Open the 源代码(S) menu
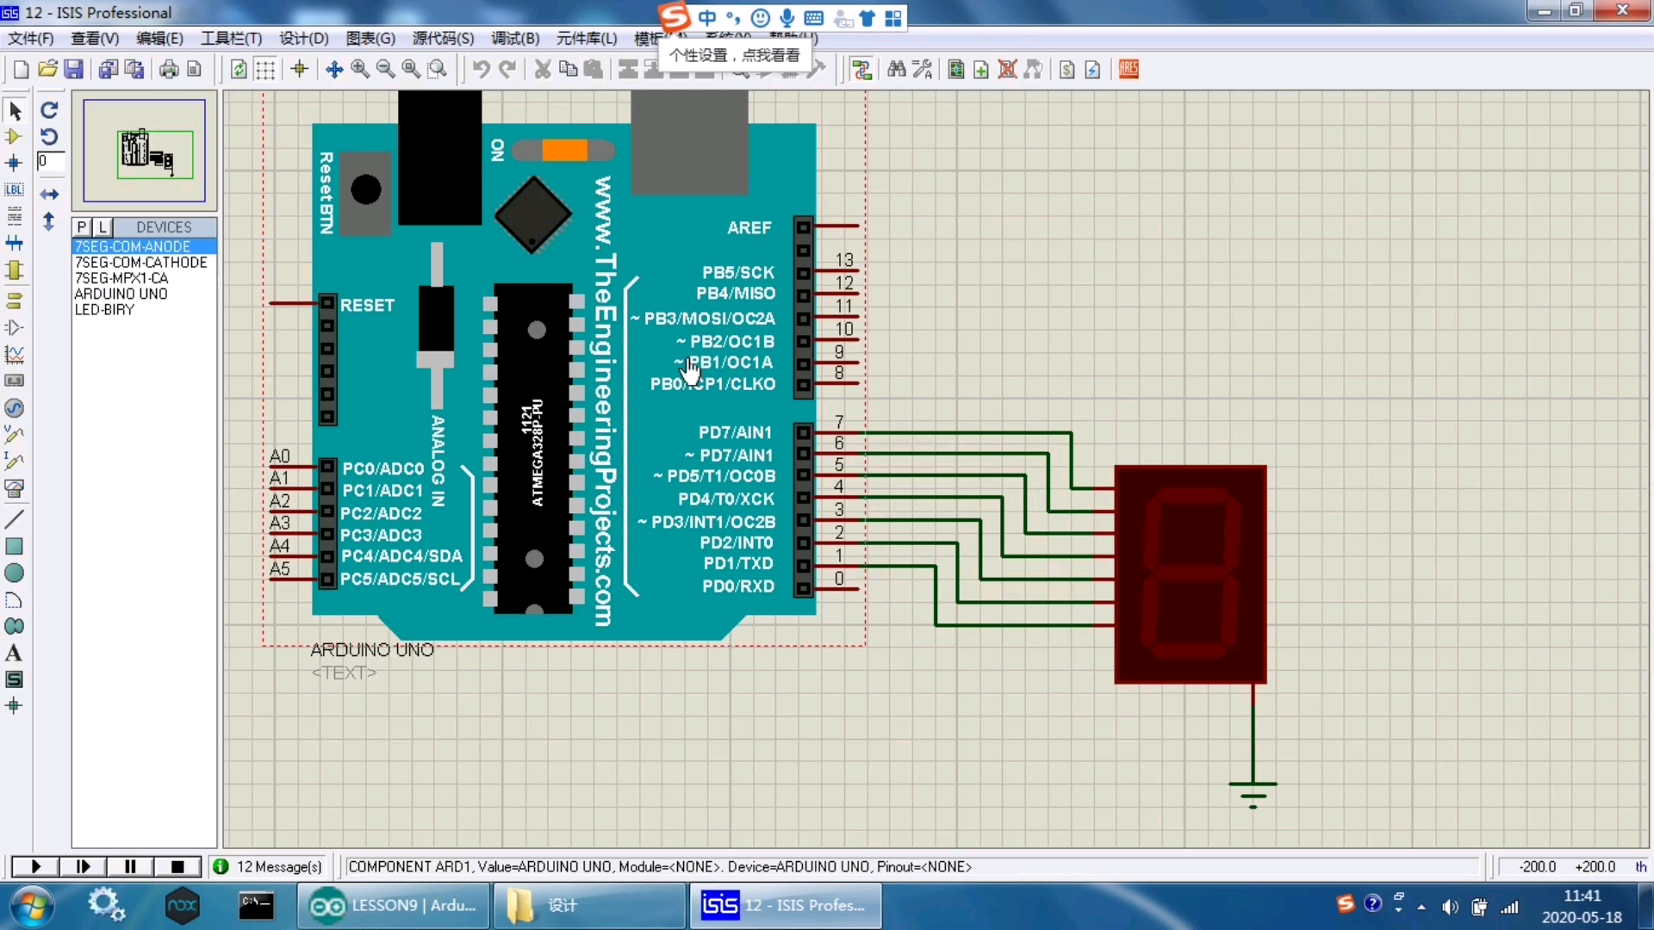Screen dimensions: 1654x930 (444, 39)
